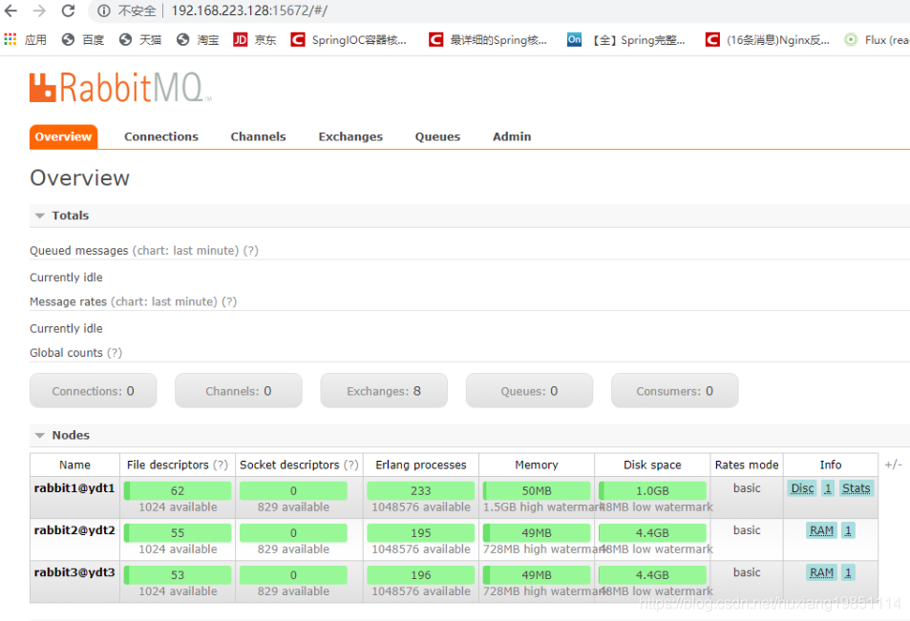
Task: Click the Disc tag for rabbit1@ydt1
Action: (802, 488)
